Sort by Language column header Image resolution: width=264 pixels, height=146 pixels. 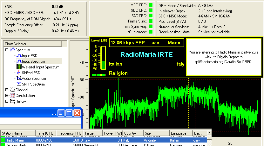click(181, 133)
